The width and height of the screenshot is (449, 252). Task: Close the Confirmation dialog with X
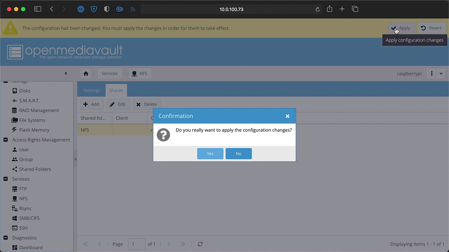pyautogui.click(x=287, y=116)
